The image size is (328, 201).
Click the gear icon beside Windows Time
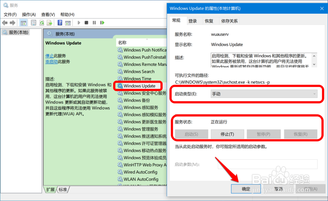[x=120, y=79]
